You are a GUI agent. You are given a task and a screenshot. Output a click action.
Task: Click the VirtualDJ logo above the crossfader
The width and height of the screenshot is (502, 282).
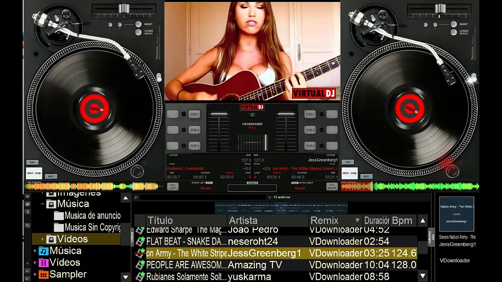(252, 107)
